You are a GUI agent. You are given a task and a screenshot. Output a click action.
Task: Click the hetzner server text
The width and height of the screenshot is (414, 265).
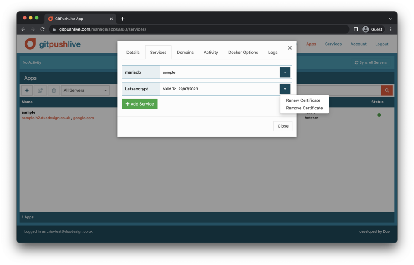[x=311, y=118]
